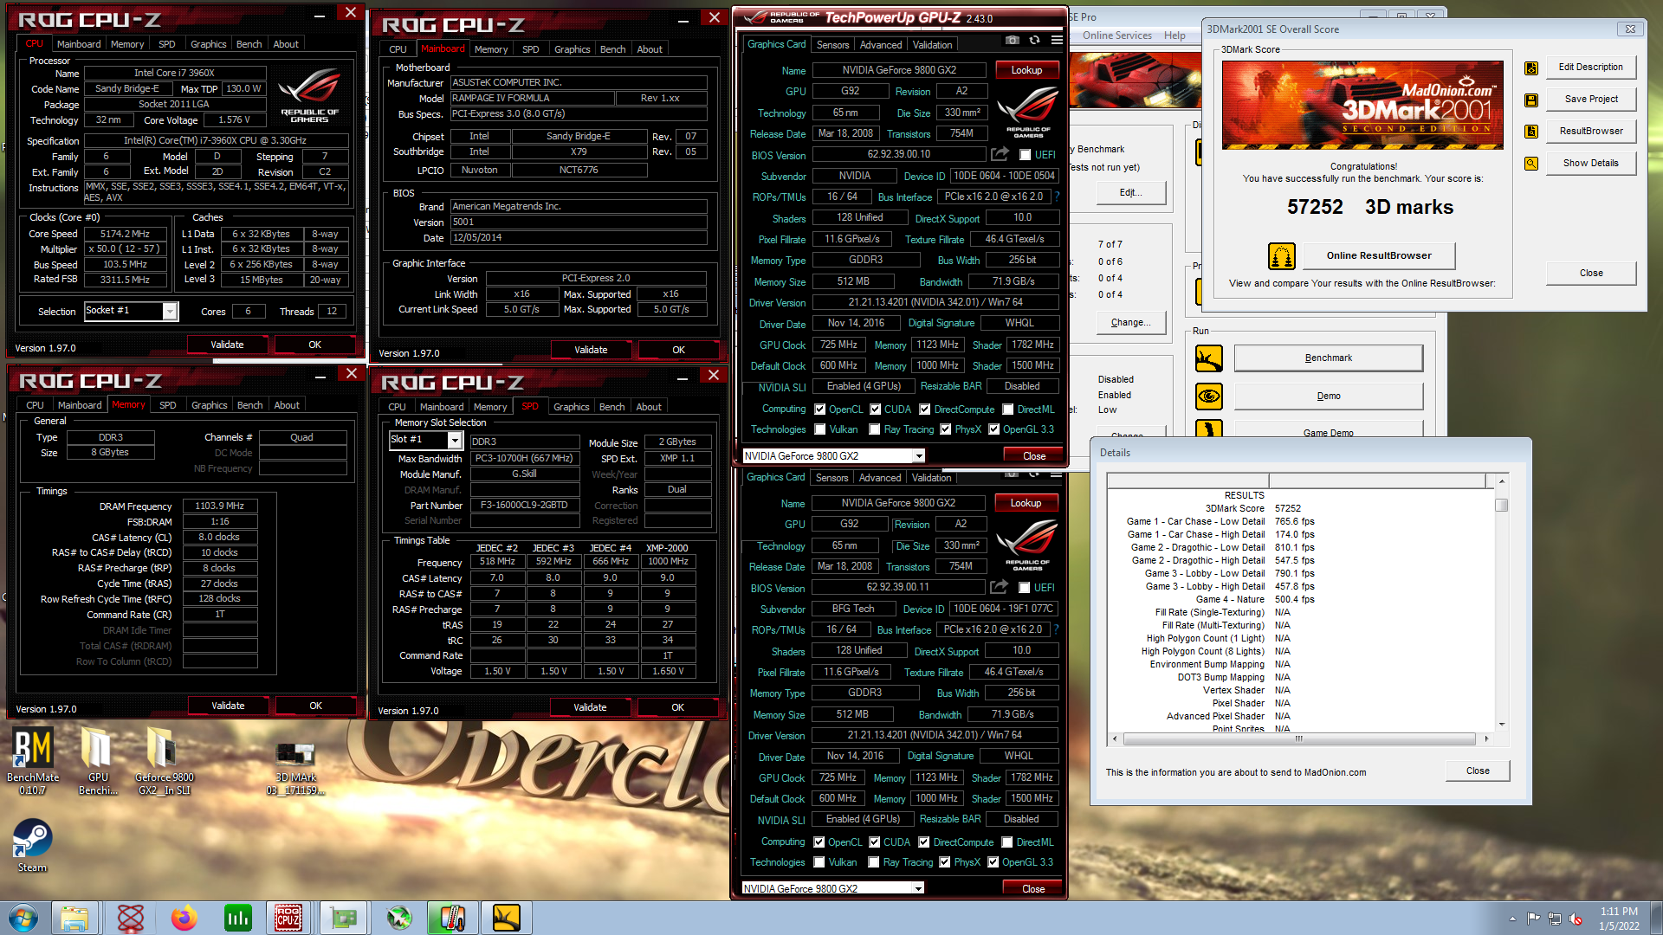Open the Geforce 9800 GX2_In SLI folder
This screenshot has height=935, width=1663.
coord(165,761)
